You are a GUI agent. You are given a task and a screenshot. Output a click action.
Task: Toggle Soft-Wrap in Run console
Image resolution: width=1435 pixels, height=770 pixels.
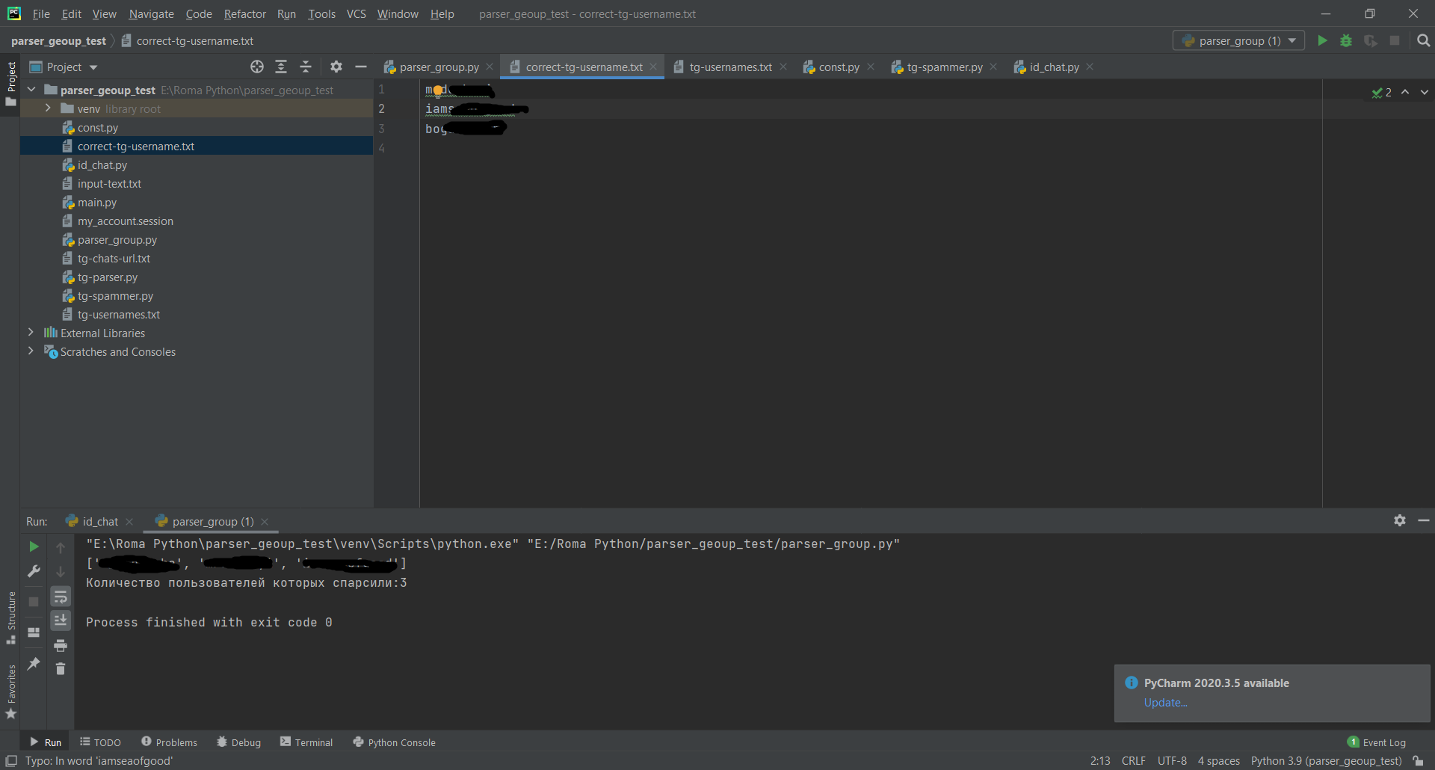tap(61, 597)
